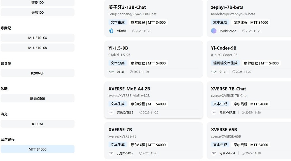Choose the MLU370-X4 filter
The width and height of the screenshot is (291, 161).
37,38
